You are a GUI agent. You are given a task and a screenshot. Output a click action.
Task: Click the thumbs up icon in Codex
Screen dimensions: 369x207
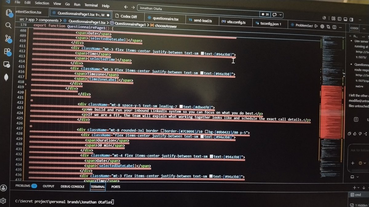pos(355,133)
